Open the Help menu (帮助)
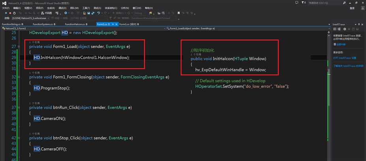 pyautogui.click(x=149, y=8)
